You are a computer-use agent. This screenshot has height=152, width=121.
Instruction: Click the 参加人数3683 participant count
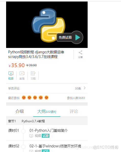[x=76, y=98]
